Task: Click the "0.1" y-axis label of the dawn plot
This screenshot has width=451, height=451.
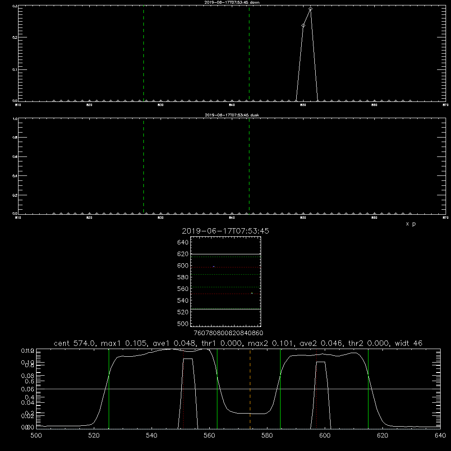Action: coord(15,69)
